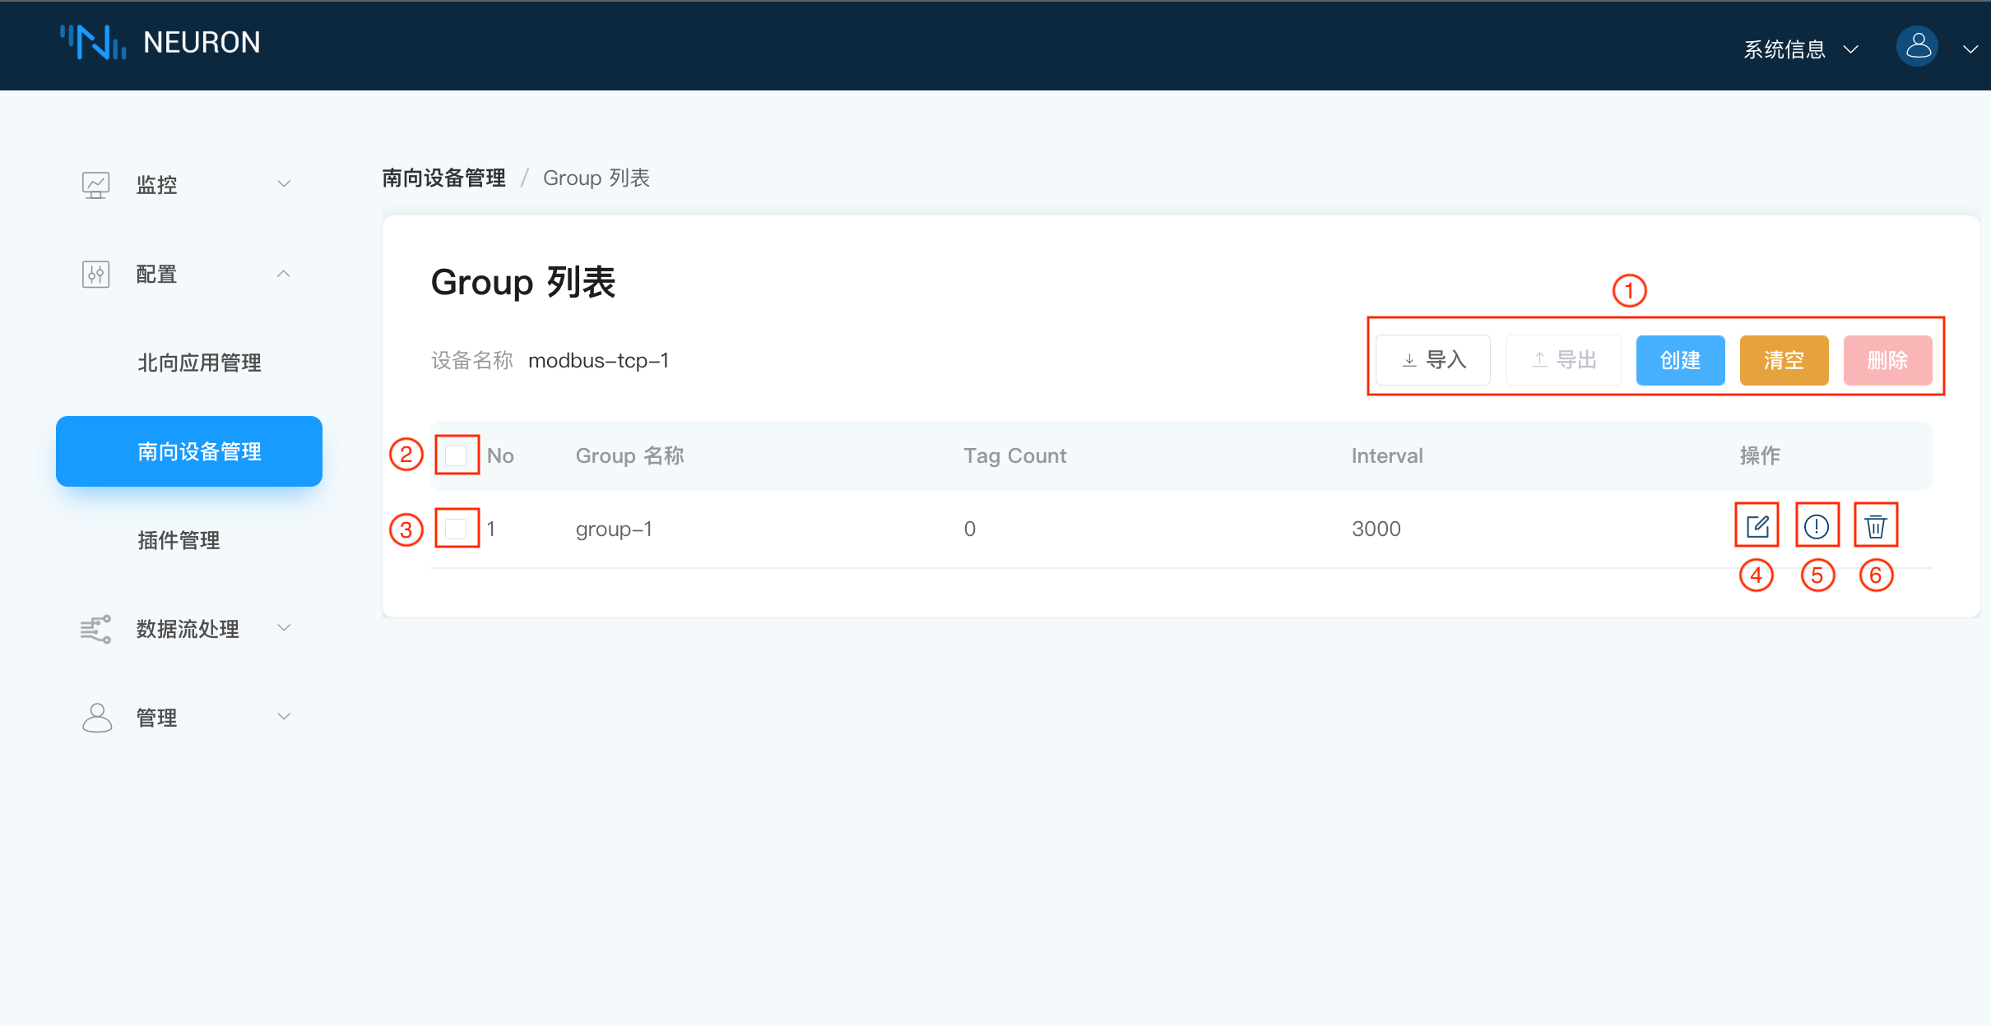Viewport: 1991px width, 1026px height.
Task: Click the 导出 export button
Action: point(1563,360)
